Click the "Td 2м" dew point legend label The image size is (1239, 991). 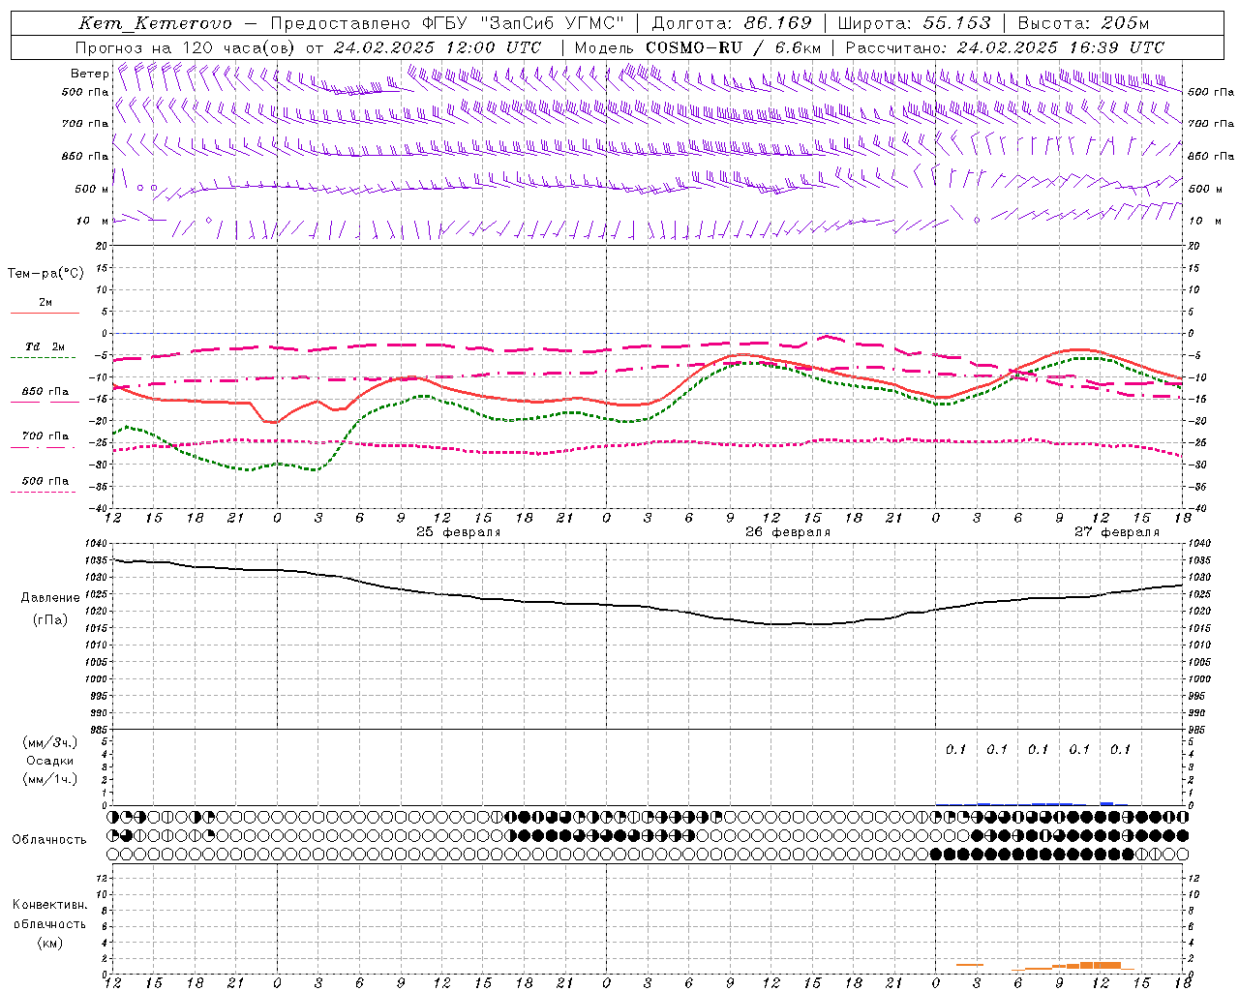pos(45,346)
